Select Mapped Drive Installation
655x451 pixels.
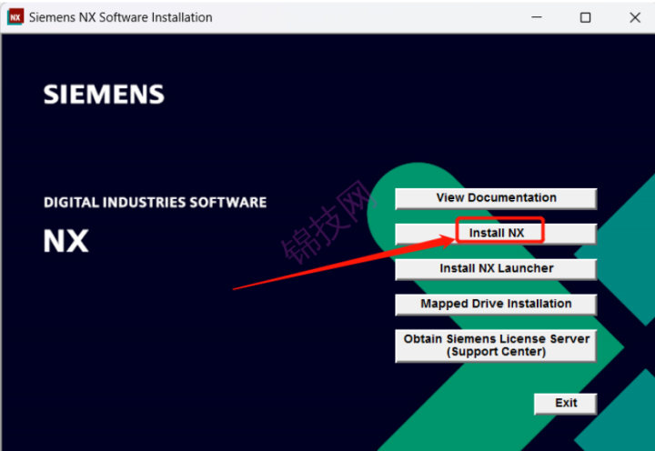[x=496, y=305]
